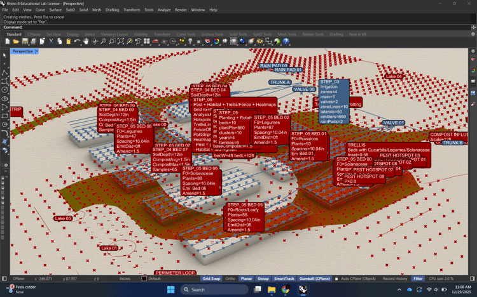Viewport: 477px width, 297px height.
Task: Click the Help question mark icon
Action: pyautogui.click(x=286, y=41)
